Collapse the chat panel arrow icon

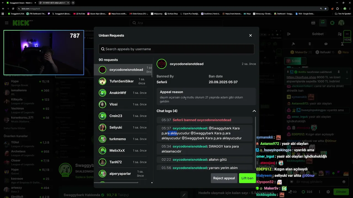coord(289,34)
